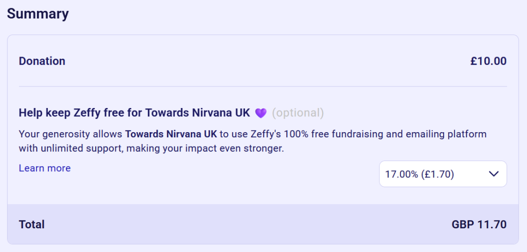
Task: Select the £10.00 donation amount
Action: (488, 61)
